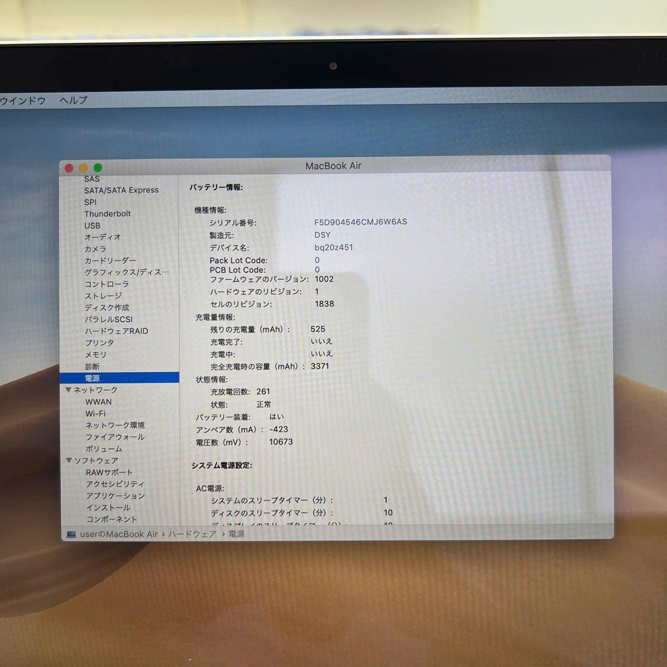The height and width of the screenshot is (667, 667).
Task: Select USB in the sidebar
Action: click(x=92, y=226)
